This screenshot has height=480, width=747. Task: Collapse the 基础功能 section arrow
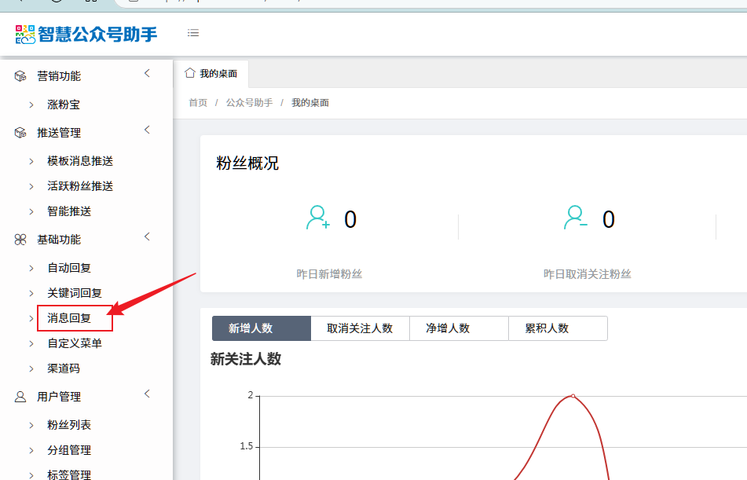(x=147, y=237)
